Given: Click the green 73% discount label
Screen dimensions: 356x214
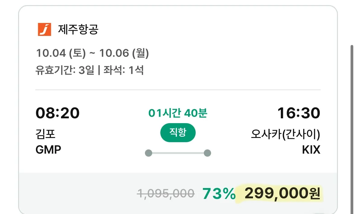Looking at the screenshot, I should click(219, 194).
